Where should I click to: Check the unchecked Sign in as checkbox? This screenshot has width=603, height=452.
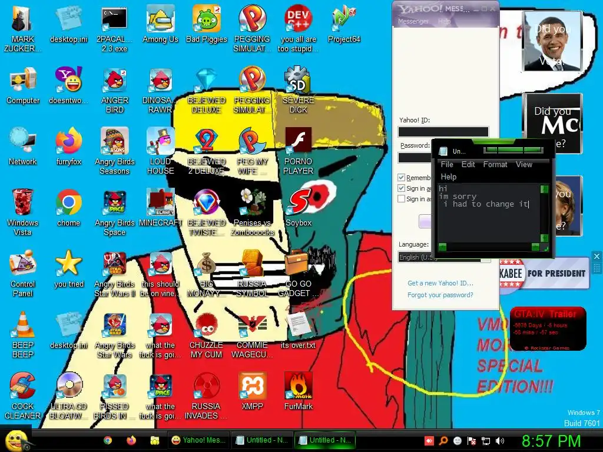pos(401,199)
